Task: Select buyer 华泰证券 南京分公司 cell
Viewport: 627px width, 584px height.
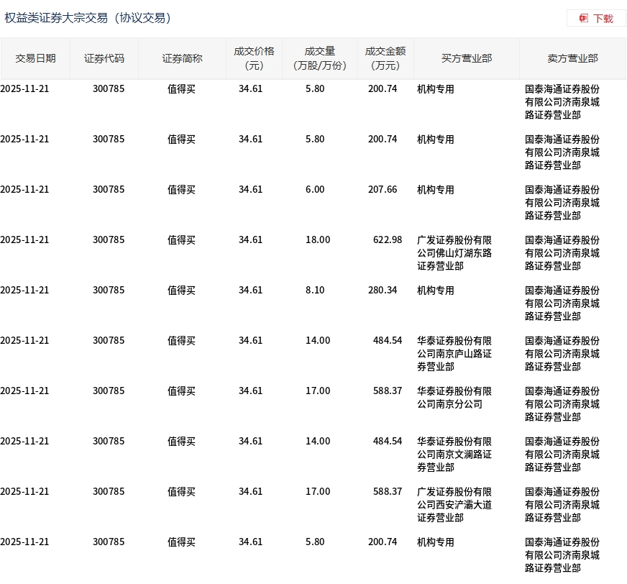Action: (x=454, y=398)
